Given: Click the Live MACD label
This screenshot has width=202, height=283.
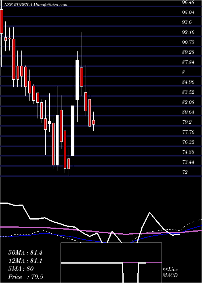Looking at the screenshot, I should click(x=170, y=272).
